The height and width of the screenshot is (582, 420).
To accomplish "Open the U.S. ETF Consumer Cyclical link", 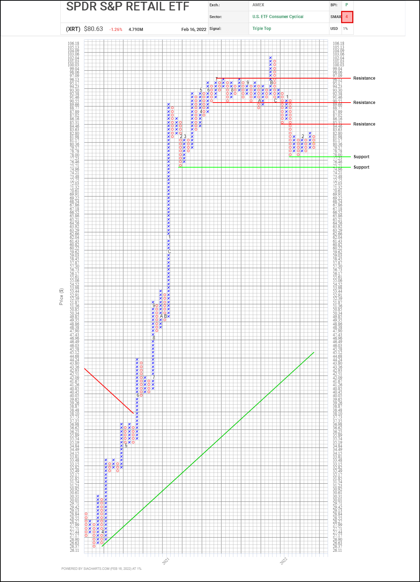I will point(278,17).
